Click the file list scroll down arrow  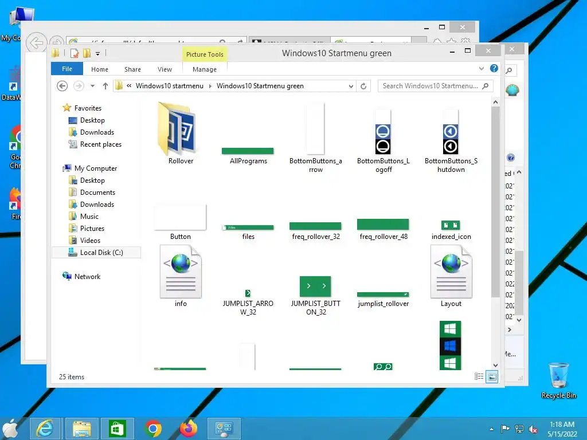495,365
